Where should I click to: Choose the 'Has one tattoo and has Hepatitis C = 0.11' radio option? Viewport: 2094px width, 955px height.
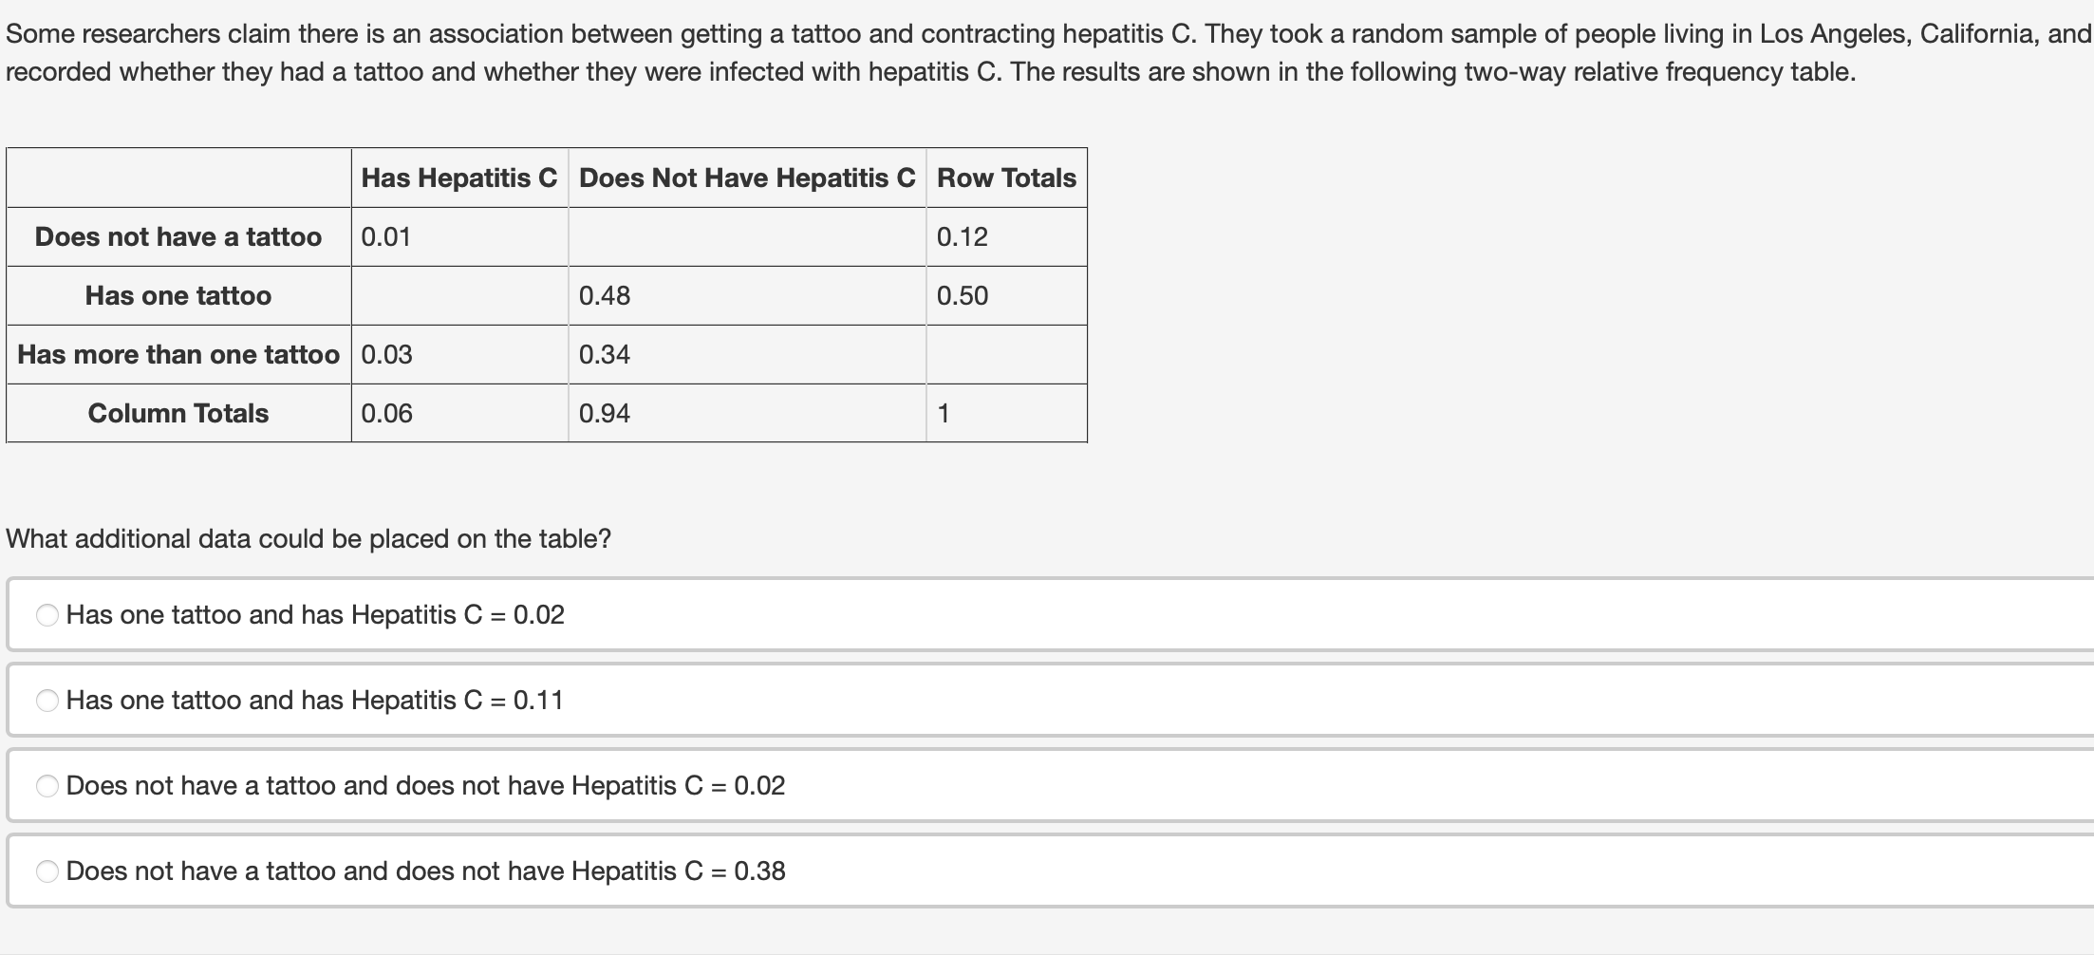pyautogui.click(x=47, y=701)
